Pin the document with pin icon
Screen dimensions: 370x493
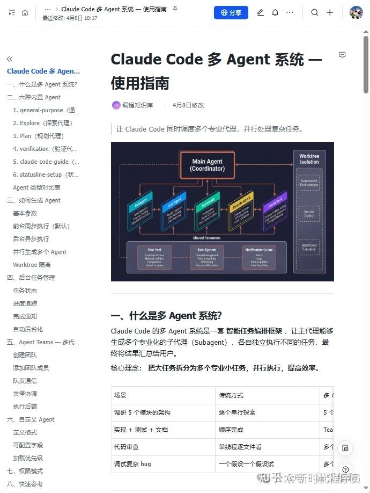[x=175, y=9]
